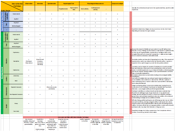Select the Document analysis header cell
Image resolution: width=176 pixels, height=133 pixels.
[x=117, y=4]
